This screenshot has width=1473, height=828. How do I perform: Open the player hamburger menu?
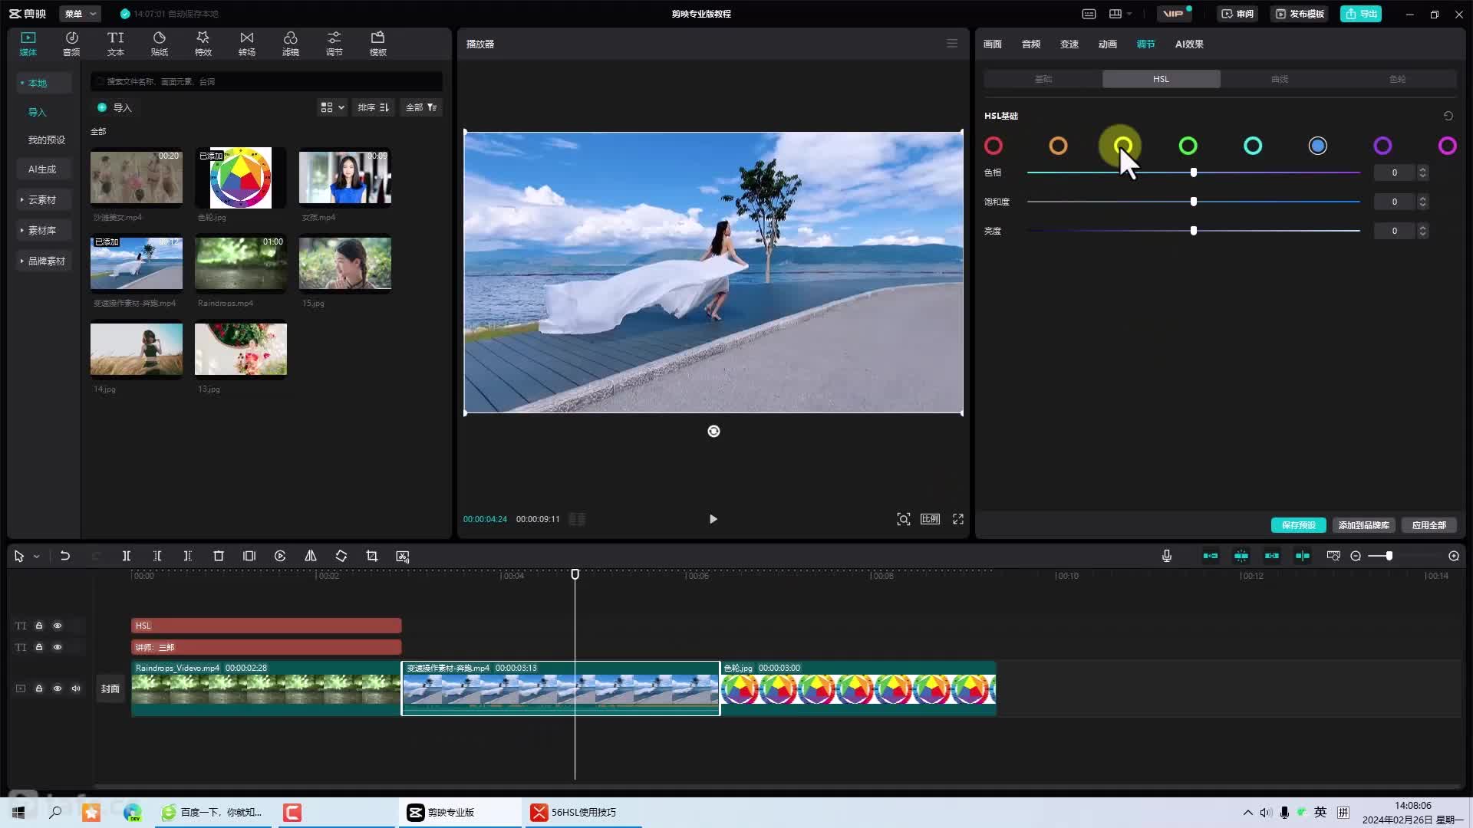[952, 44]
